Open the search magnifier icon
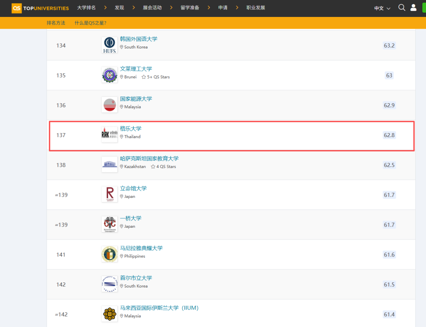 coord(402,7)
